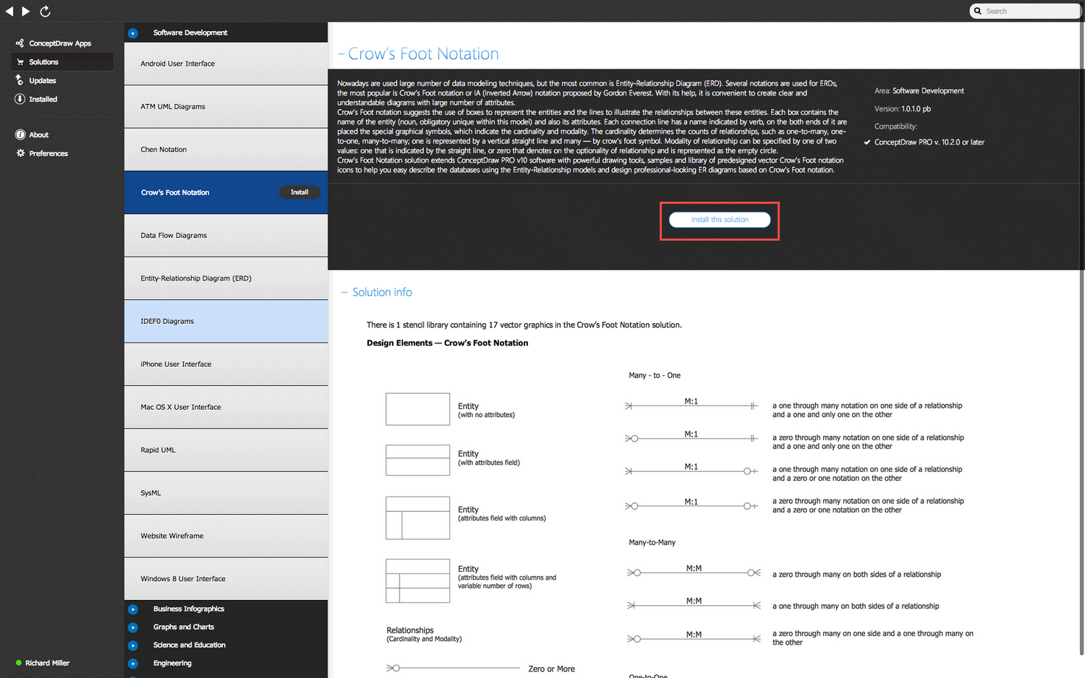
Task: Click the Richard Miller user name
Action: [x=47, y=663]
